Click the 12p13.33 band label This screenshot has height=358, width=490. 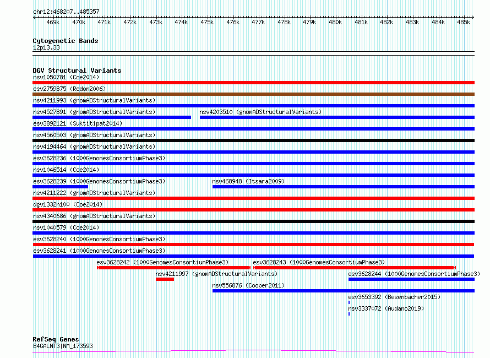pos(46,47)
